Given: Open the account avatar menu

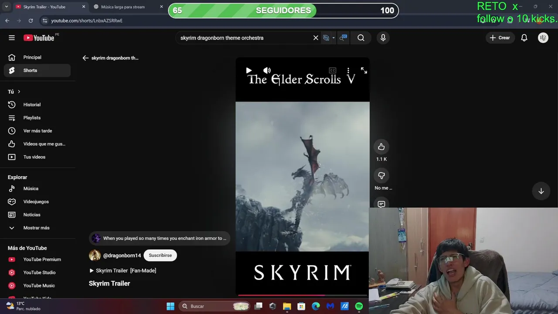Looking at the screenshot, I should click(543, 38).
